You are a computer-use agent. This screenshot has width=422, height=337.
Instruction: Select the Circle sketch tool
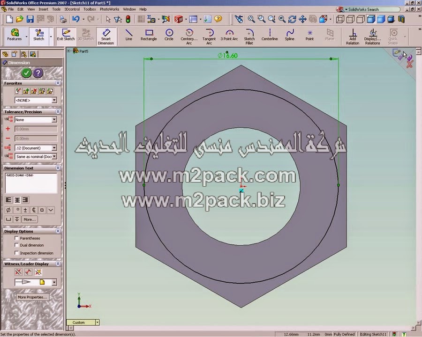click(x=169, y=35)
